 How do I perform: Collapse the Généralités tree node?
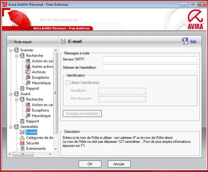(11, 127)
